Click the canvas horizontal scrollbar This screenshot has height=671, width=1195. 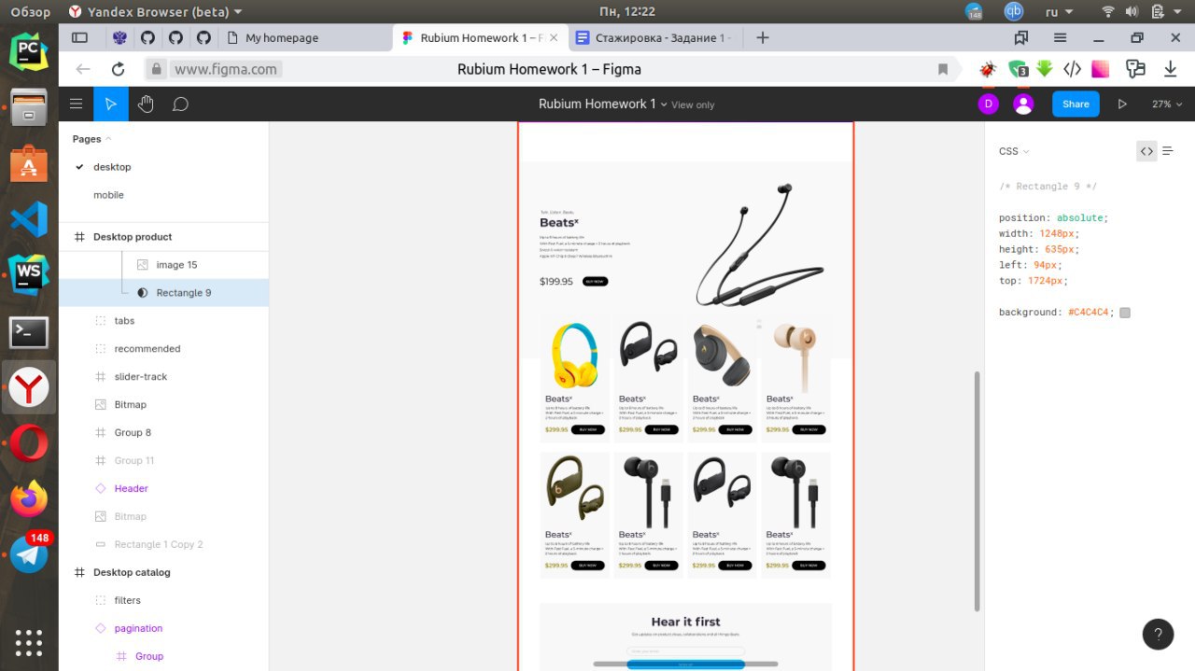tap(685, 664)
